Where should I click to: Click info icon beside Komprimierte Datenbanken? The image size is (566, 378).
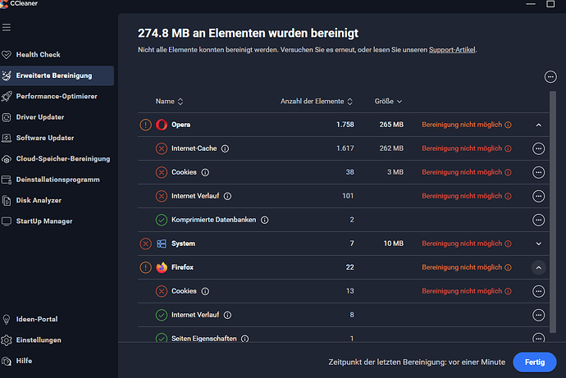(x=265, y=220)
